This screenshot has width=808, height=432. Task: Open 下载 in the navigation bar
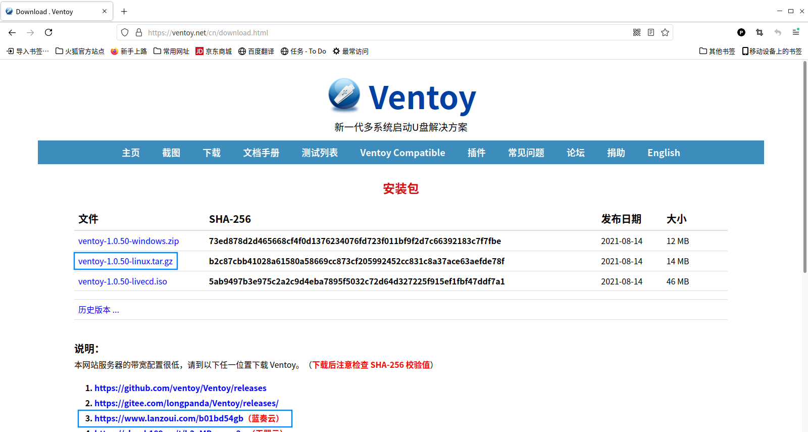[212, 153]
